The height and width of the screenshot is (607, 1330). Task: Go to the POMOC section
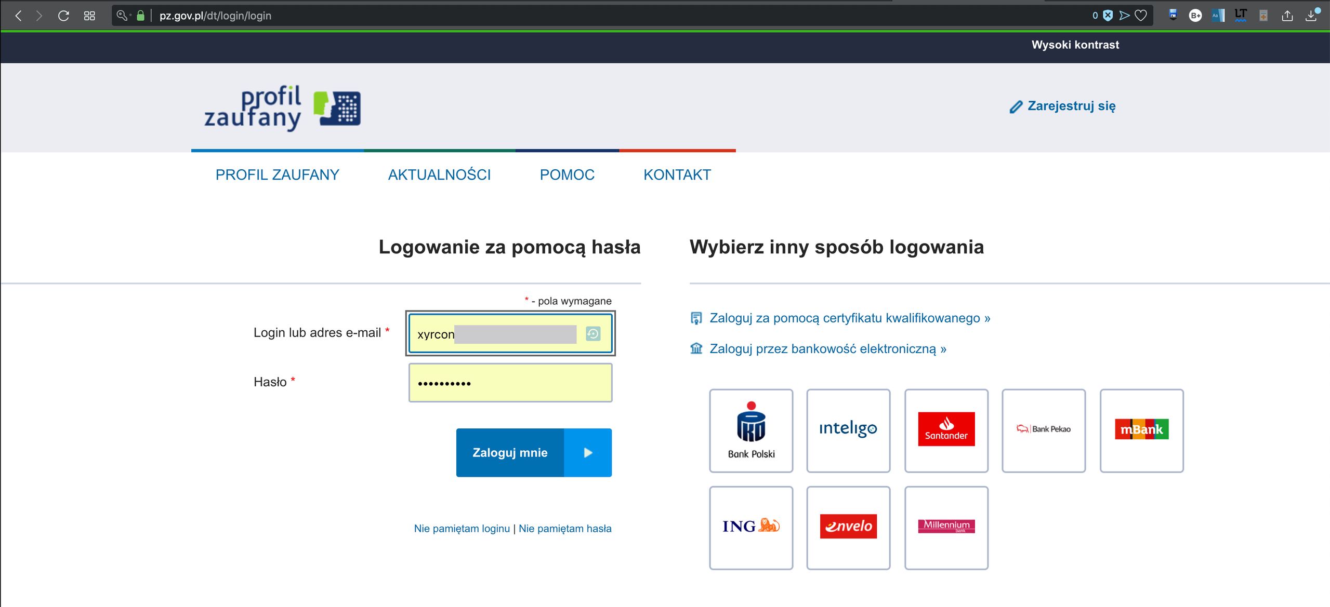pos(567,175)
